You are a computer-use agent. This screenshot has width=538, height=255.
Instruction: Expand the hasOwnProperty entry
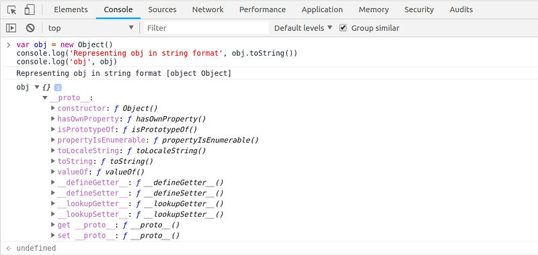[x=53, y=119]
